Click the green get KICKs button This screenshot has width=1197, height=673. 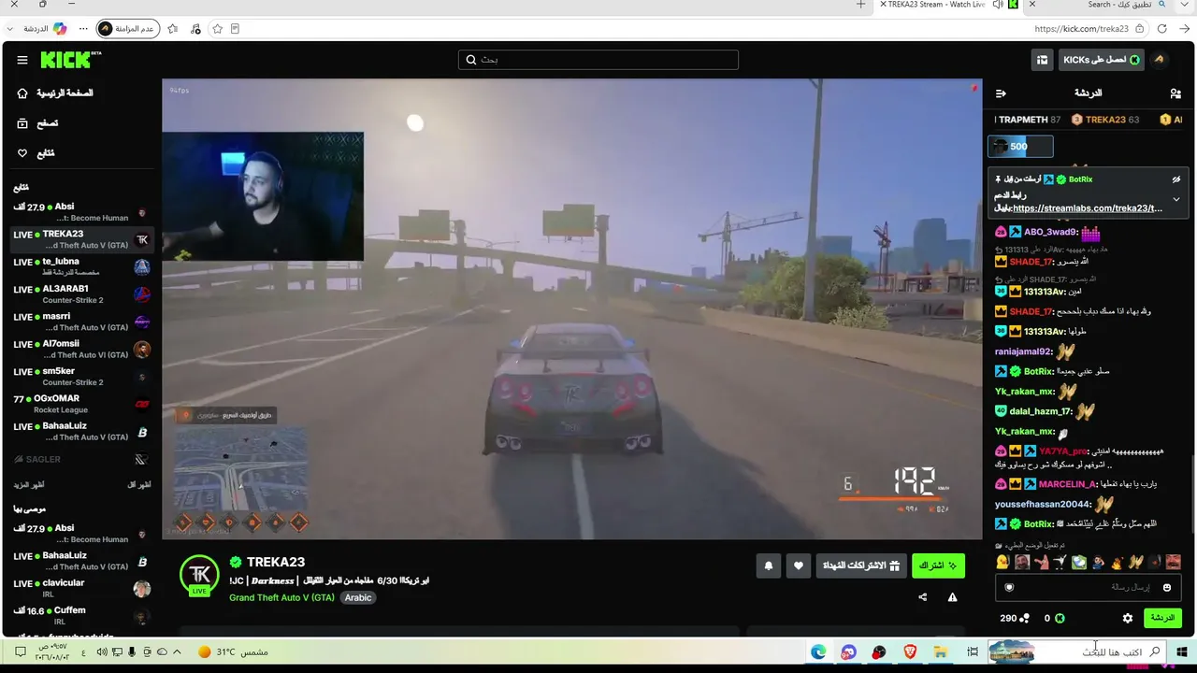(x=1103, y=60)
